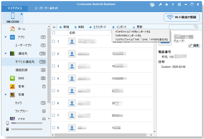Select ユーザーアプリ in the sidebar

(x=23, y=45)
